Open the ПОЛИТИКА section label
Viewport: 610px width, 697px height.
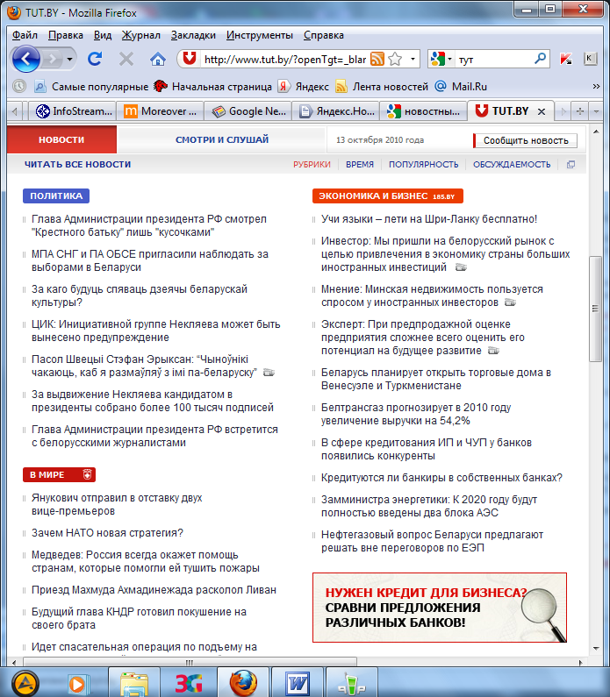(56, 196)
